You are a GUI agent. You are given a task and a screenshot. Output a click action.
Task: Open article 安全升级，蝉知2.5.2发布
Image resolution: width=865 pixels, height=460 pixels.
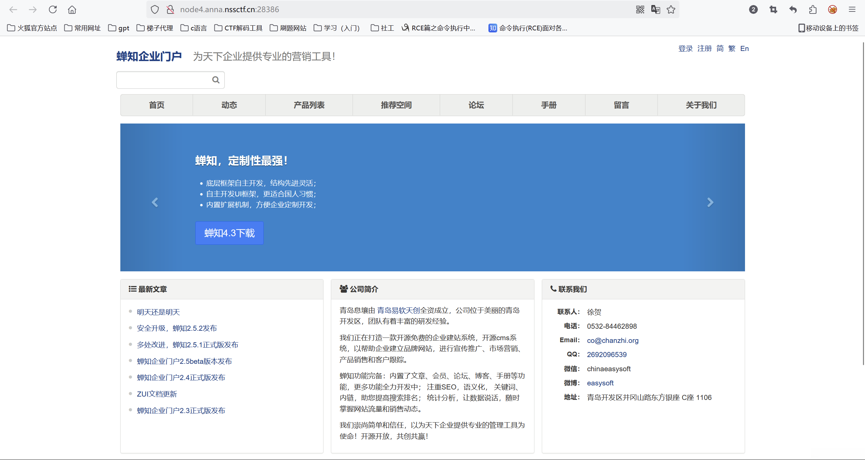pos(177,328)
